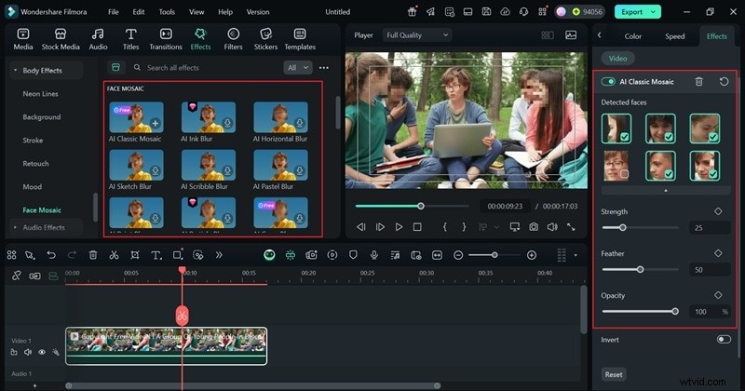Image resolution: width=745 pixels, height=391 pixels.
Task: Open the All effects filter dropdown
Action: tap(298, 67)
